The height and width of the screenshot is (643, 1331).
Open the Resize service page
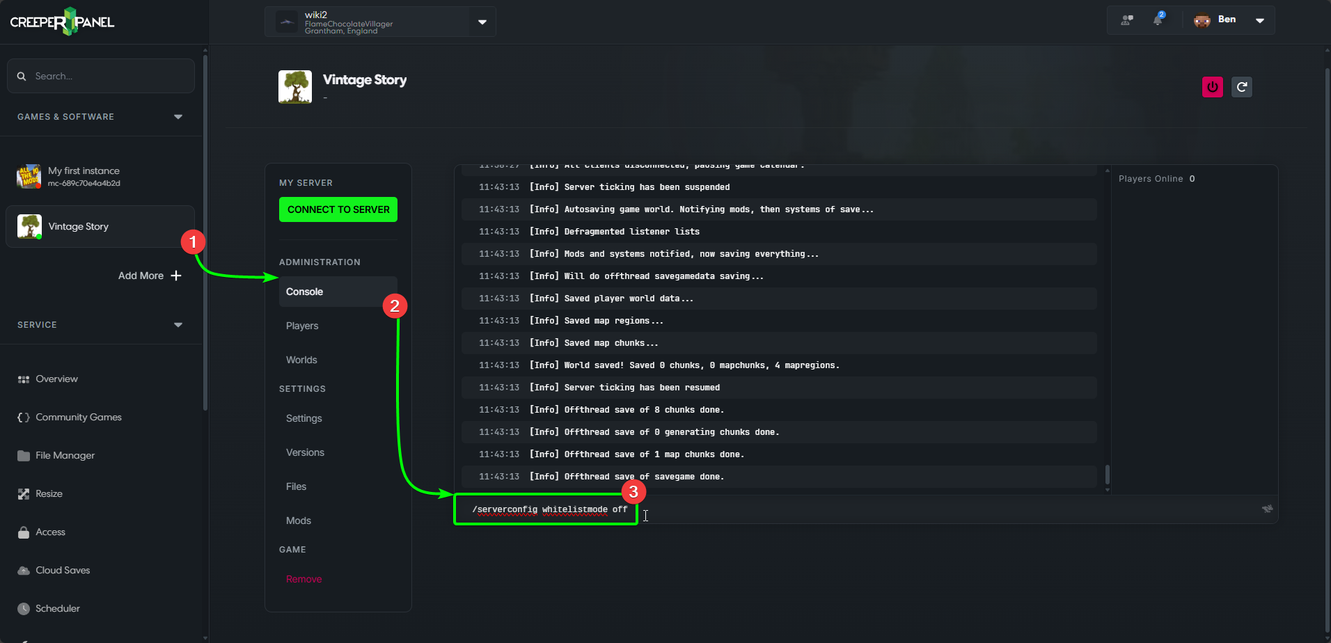(49, 494)
